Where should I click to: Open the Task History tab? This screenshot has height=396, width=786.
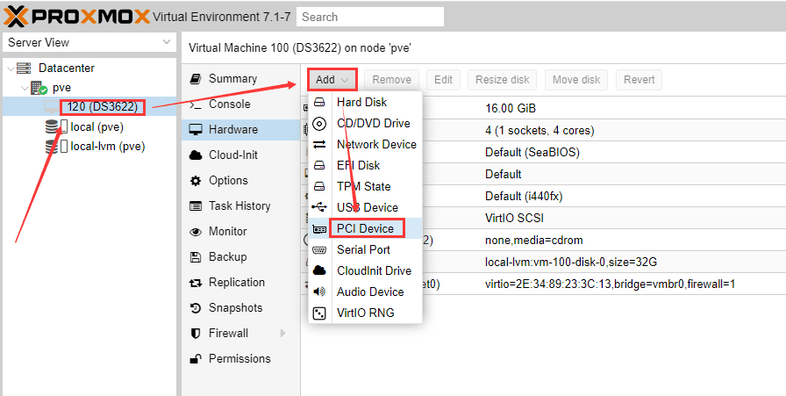point(241,206)
